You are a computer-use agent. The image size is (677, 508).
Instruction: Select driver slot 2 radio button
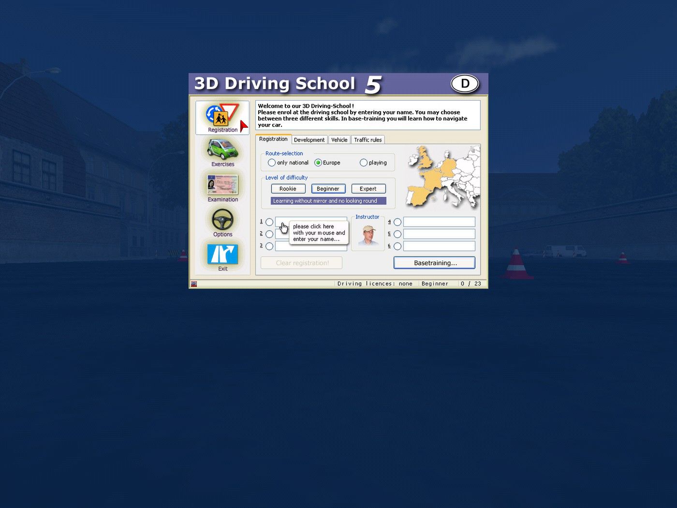pos(269,234)
